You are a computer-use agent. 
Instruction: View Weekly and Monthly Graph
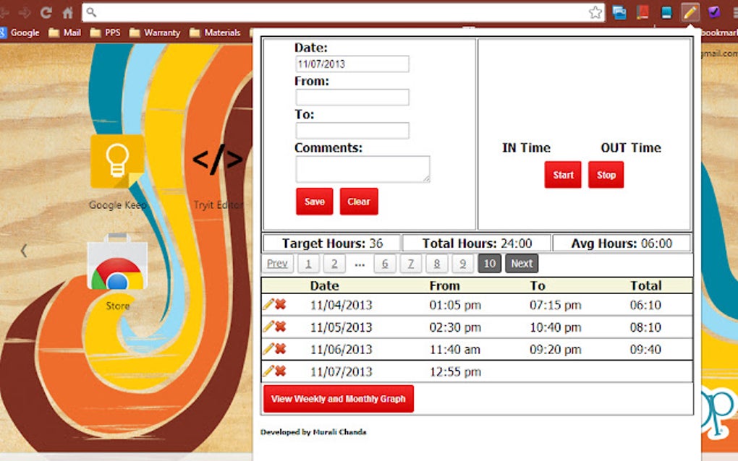point(339,399)
